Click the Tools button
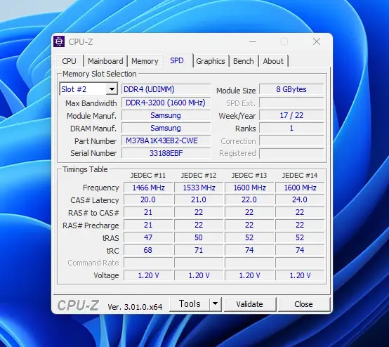 (x=190, y=304)
